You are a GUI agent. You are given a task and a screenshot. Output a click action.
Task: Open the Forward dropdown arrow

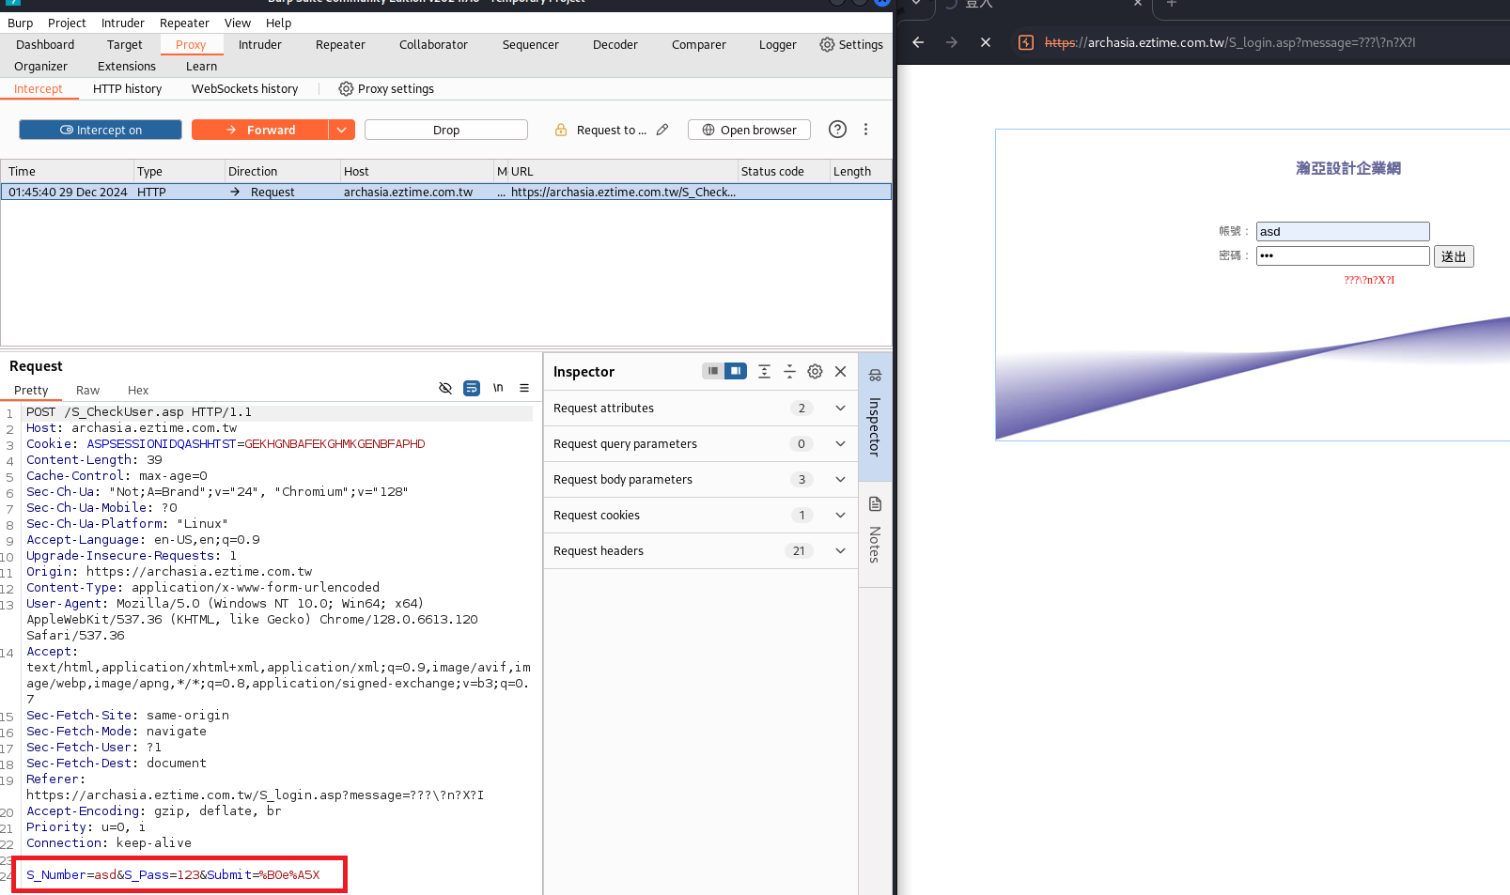pyautogui.click(x=342, y=130)
